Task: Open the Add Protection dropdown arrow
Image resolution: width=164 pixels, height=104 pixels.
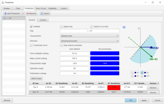Action: (x=23, y=13)
